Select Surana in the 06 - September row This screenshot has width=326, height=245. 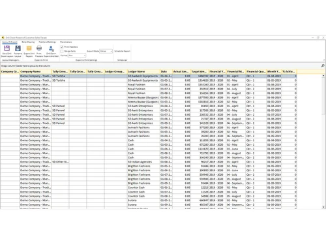[x=143, y=204]
